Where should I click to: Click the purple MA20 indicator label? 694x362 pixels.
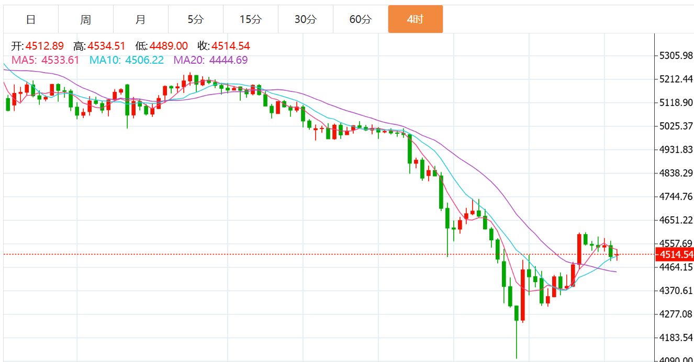[x=210, y=60]
